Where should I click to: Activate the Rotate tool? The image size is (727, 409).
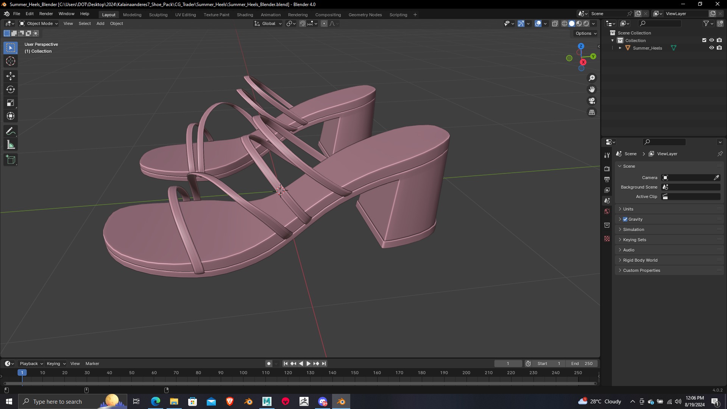(11, 89)
